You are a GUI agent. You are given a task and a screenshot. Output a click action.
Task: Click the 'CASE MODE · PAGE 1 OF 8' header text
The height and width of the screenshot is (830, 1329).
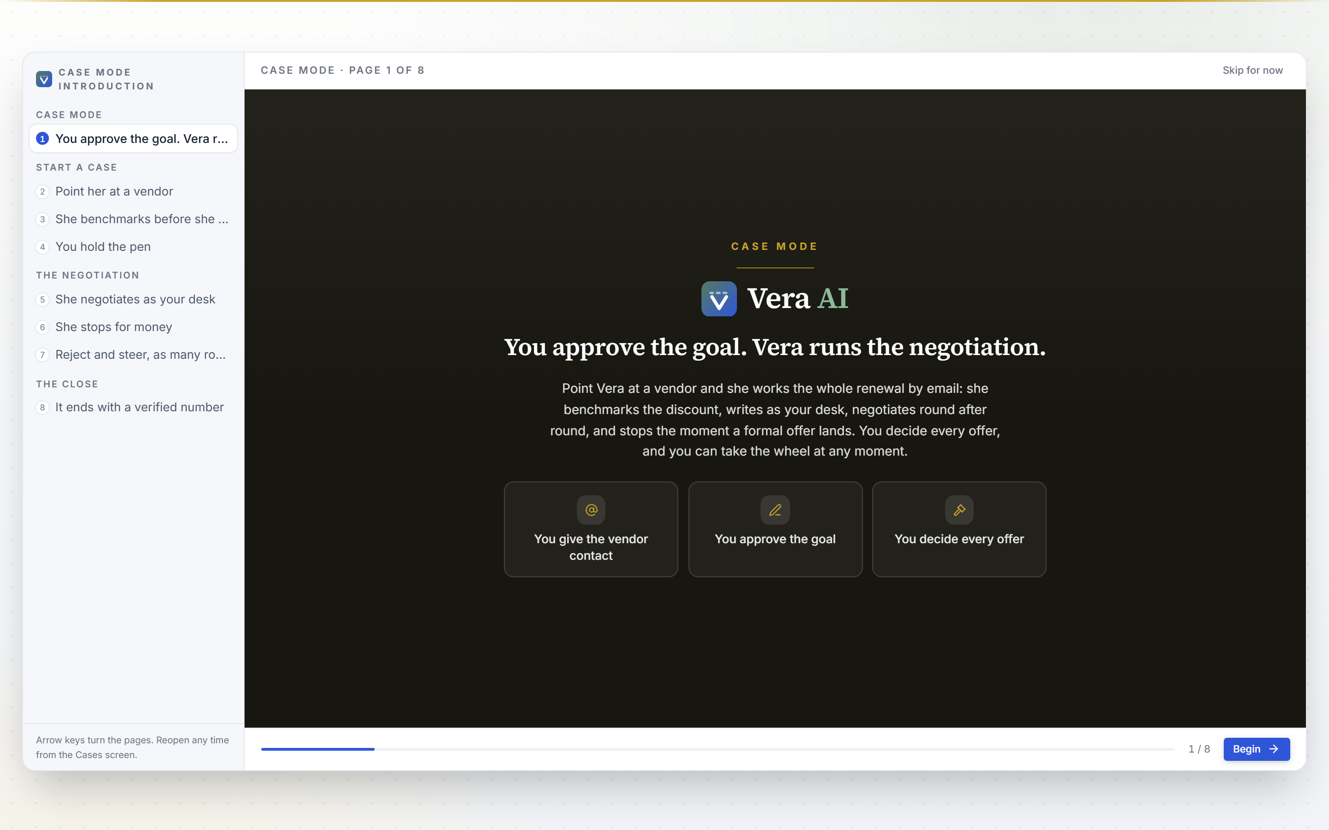[342, 70]
